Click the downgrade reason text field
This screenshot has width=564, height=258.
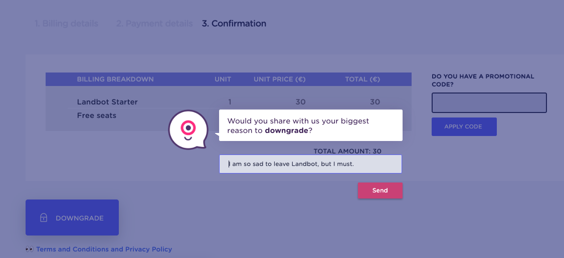point(310,164)
